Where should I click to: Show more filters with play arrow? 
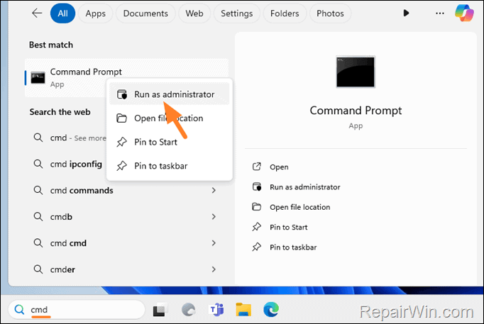pyautogui.click(x=406, y=13)
